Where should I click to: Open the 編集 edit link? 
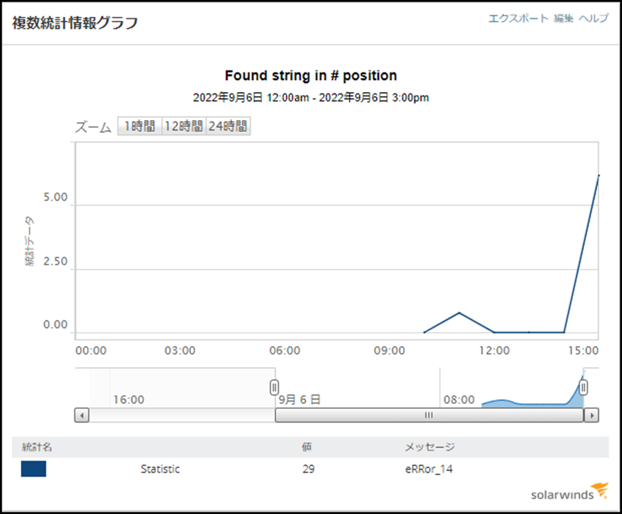point(563,18)
